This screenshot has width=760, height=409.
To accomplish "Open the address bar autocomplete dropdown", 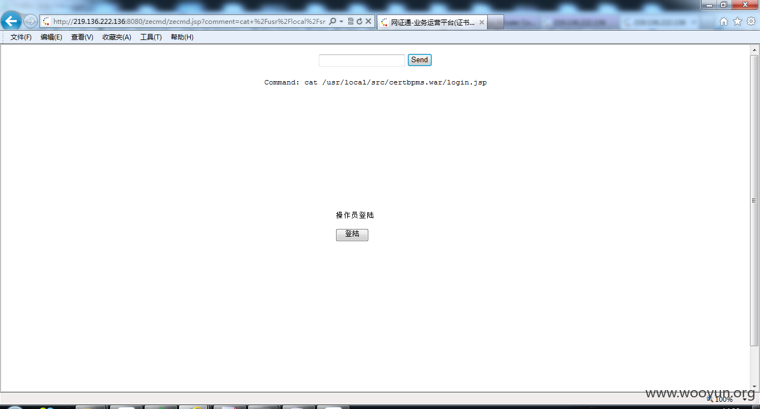I will [341, 22].
